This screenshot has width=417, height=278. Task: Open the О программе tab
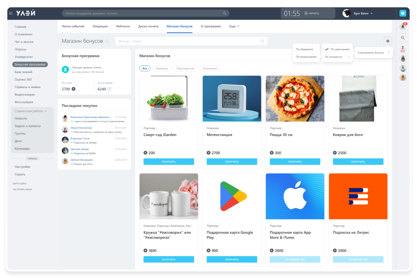[211, 26]
